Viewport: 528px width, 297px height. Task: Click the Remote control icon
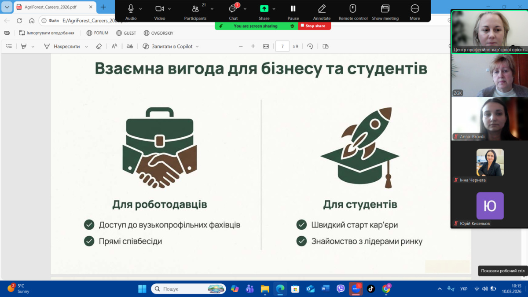[353, 11]
